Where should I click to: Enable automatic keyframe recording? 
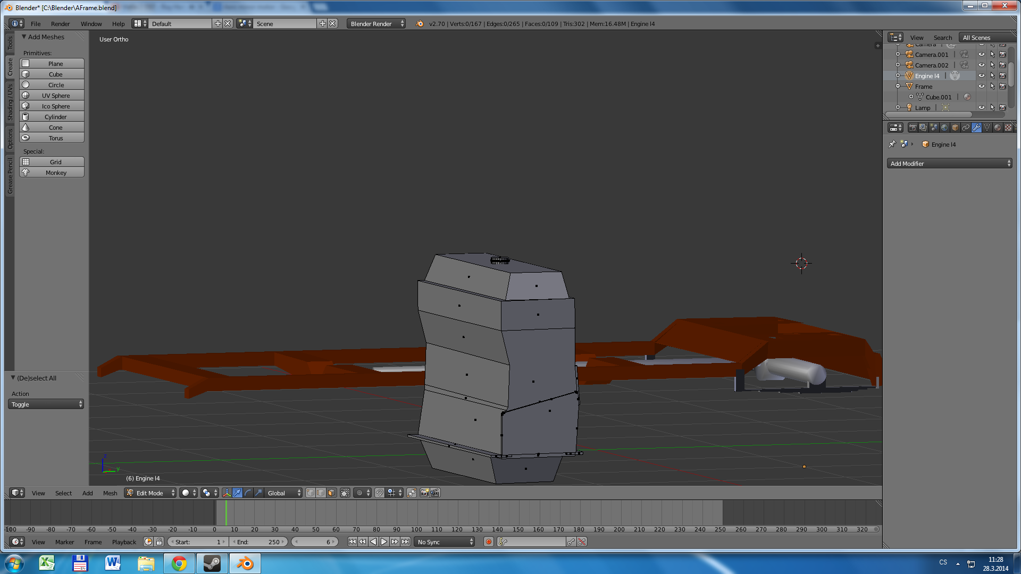click(x=488, y=542)
